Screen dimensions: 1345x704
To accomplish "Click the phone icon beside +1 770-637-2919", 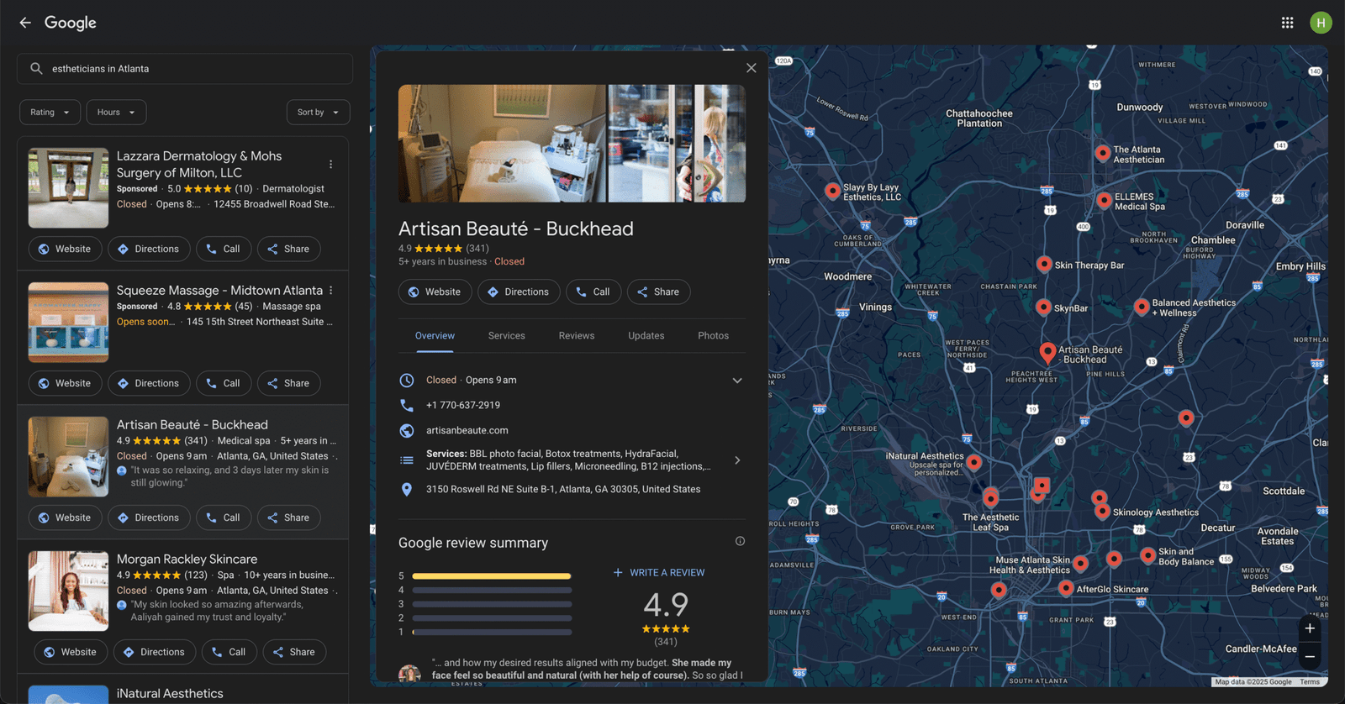I will tap(407, 405).
